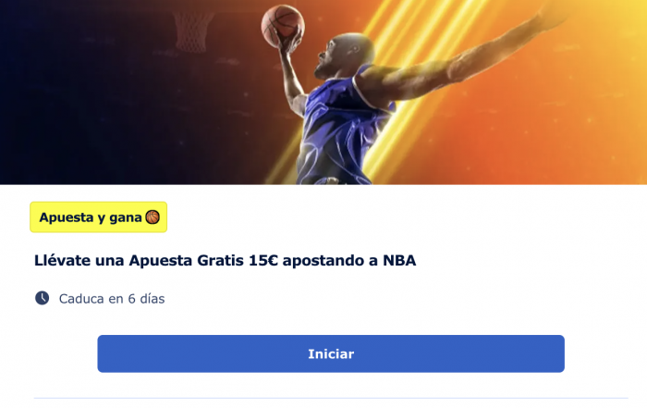Click the word Iniciar on the blue button
Viewport: 647px width, 408px height.
(x=331, y=354)
